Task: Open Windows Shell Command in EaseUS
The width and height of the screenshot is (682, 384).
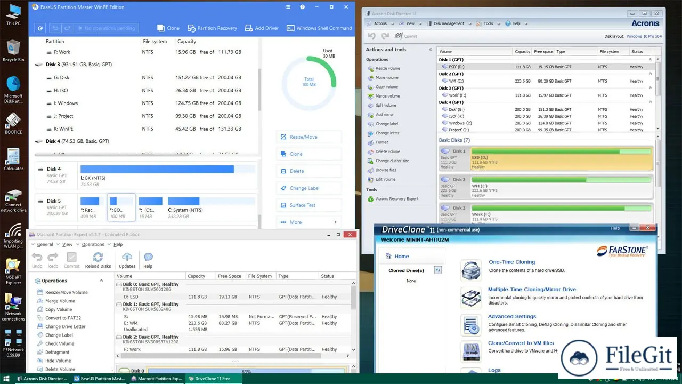Action: tap(319, 28)
